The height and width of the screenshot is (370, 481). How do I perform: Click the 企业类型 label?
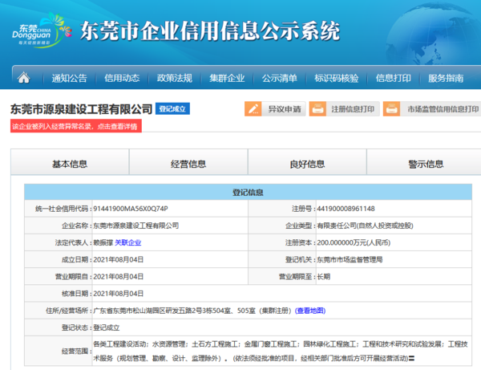coord(301,226)
